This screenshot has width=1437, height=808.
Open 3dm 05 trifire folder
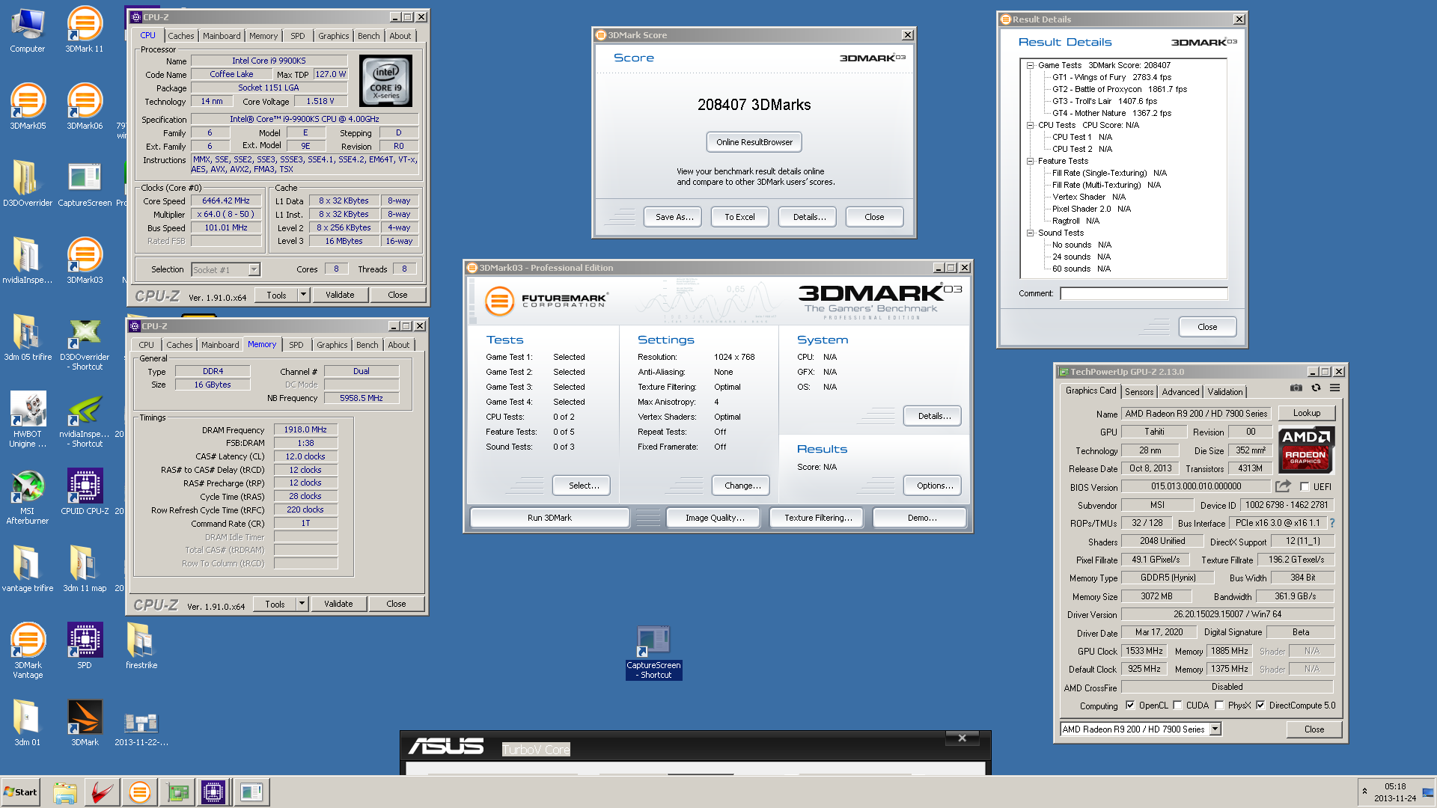28,338
